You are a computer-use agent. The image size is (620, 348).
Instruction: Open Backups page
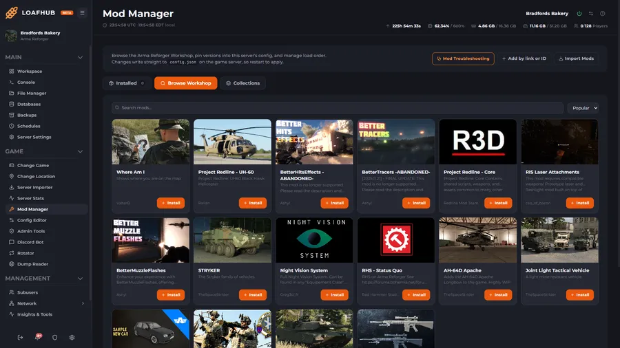46,116
